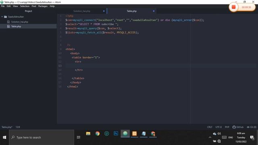Open File Explorer from taskbar
This screenshot has width=258, height=145.
[88, 133]
